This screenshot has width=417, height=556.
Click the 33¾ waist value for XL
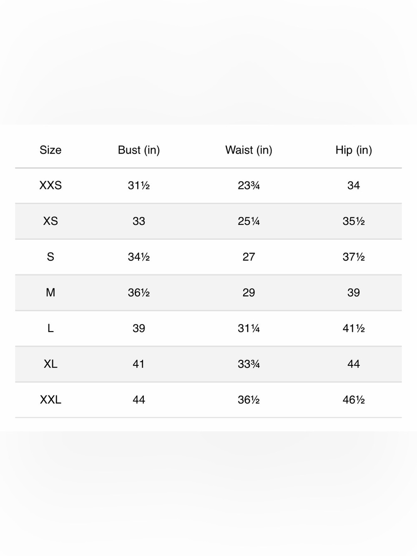pos(249,364)
